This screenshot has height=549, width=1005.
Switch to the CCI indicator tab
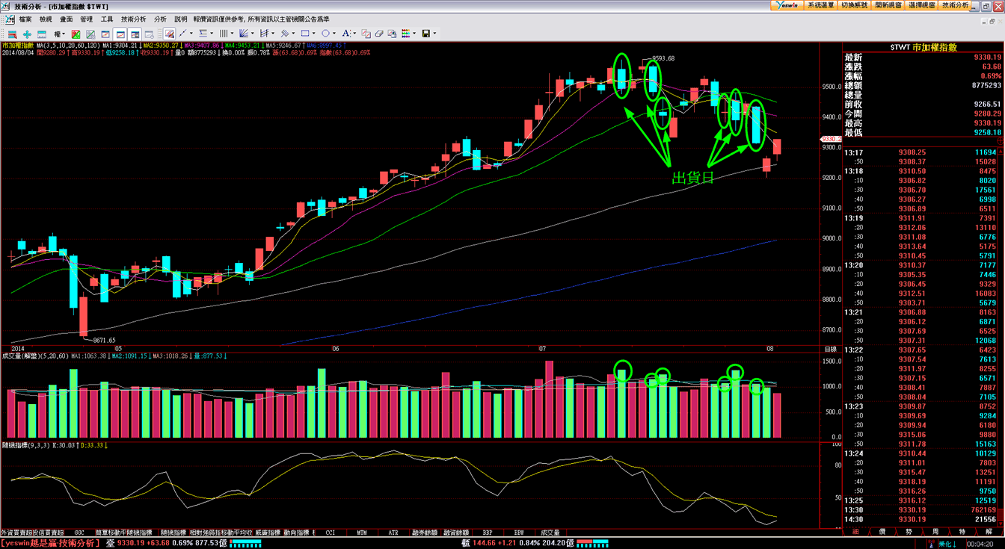(331, 533)
